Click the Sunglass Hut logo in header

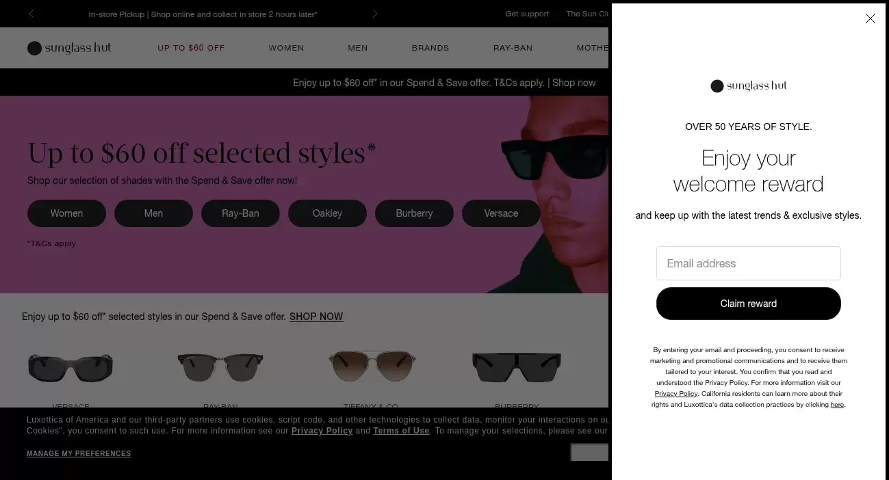(69, 48)
